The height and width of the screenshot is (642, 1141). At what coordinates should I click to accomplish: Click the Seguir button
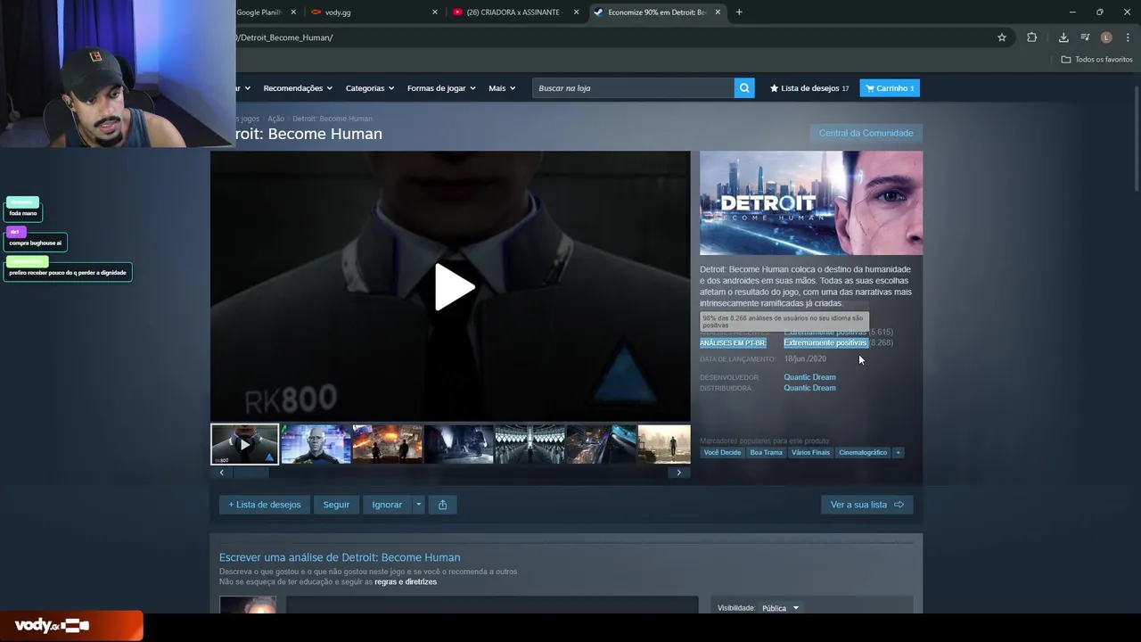pyautogui.click(x=336, y=505)
